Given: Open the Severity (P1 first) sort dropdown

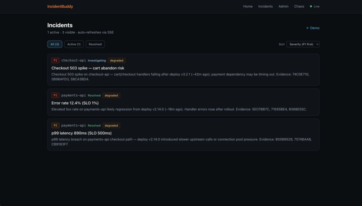Looking at the screenshot, I should pos(303,44).
